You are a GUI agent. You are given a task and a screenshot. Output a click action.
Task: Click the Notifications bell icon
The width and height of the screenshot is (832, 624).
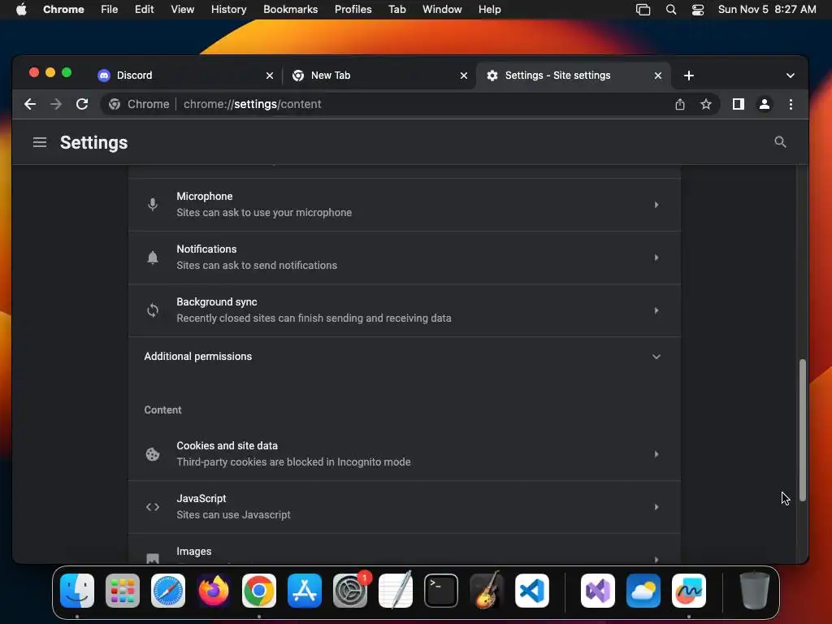click(x=152, y=258)
